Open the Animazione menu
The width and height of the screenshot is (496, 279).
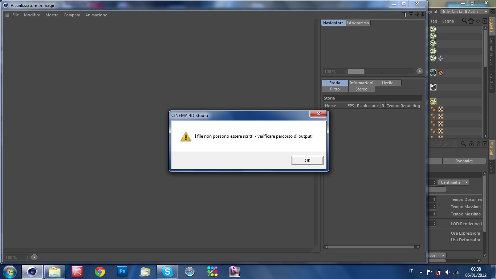[x=96, y=15]
